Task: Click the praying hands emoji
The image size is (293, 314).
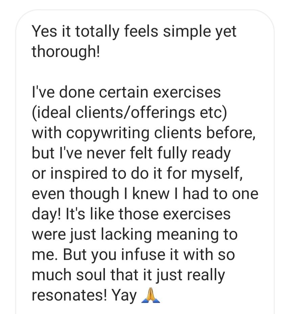Action: [151, 295]
